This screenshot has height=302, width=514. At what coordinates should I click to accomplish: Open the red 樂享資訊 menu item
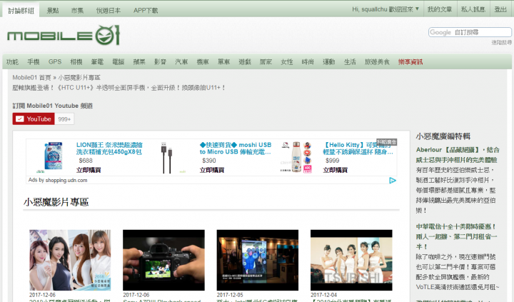point(410,61)
